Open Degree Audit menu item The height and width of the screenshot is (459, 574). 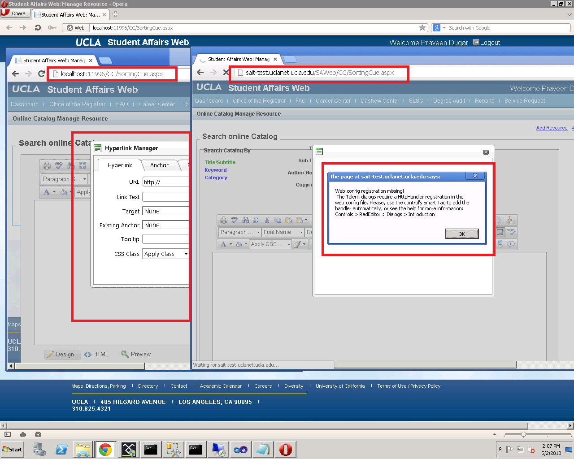(449, 101)
